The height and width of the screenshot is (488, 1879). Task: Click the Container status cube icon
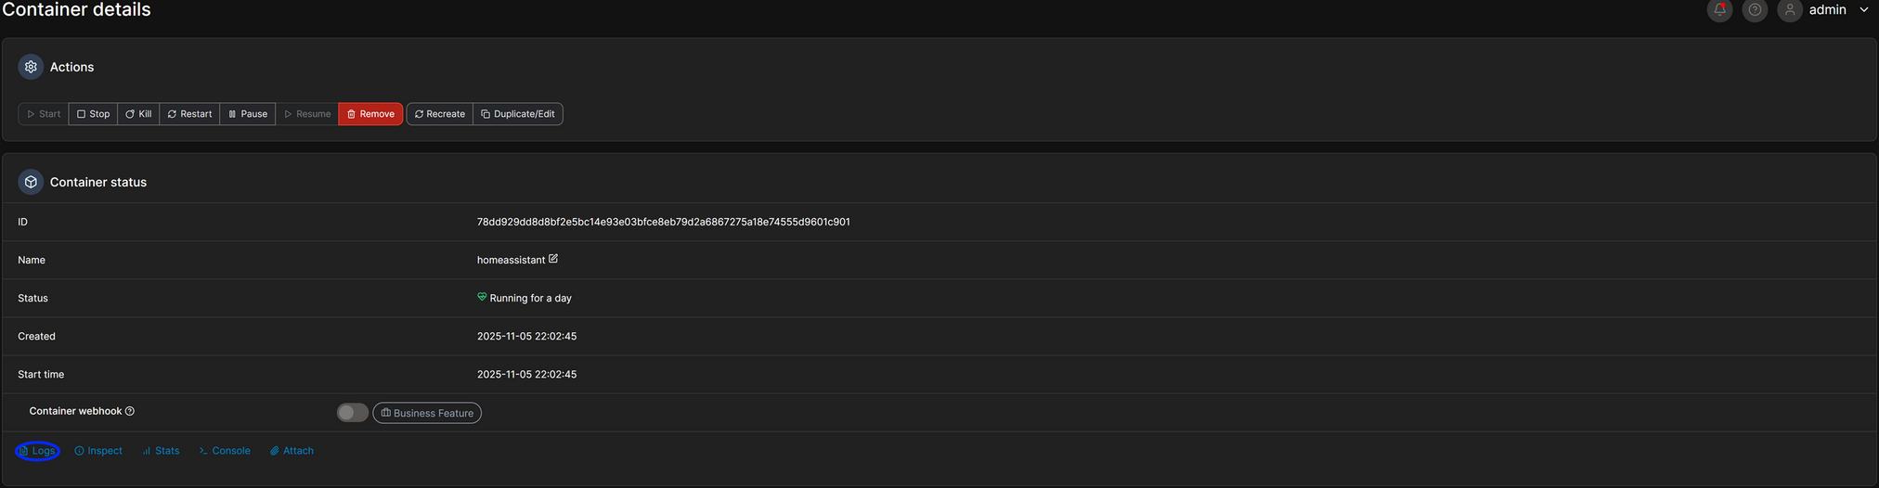(31, 182)
